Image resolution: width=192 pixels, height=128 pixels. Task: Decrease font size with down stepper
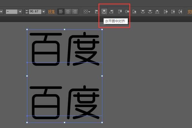pyautogui.click(x=27, y=13)
